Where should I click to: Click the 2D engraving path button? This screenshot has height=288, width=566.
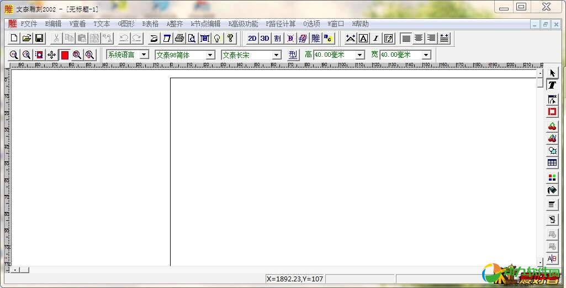(252, 38)
